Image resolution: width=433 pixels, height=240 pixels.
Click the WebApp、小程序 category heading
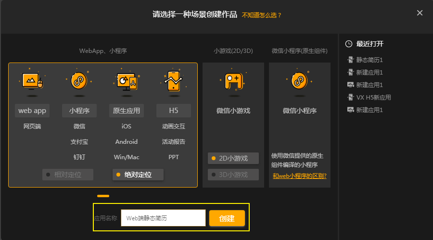[x=103, y=51]
